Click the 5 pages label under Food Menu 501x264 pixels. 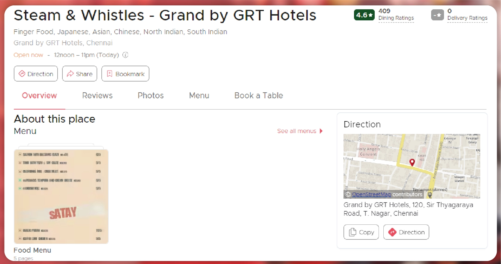pyautogui.click(x=23, y=258)
